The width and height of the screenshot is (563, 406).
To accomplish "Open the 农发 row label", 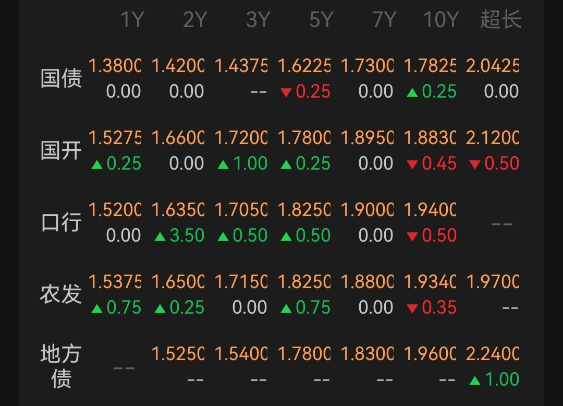I will (x=61, y=294).
